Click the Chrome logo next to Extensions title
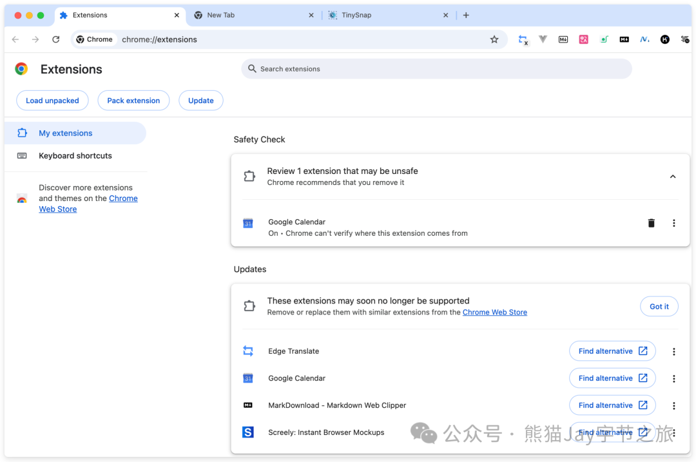The width and height of the screenshot is (696, 462). coord(21,69)
